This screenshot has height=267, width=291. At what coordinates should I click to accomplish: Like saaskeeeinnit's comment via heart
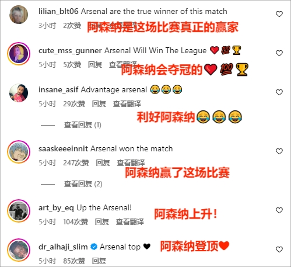tap(279, 151)
